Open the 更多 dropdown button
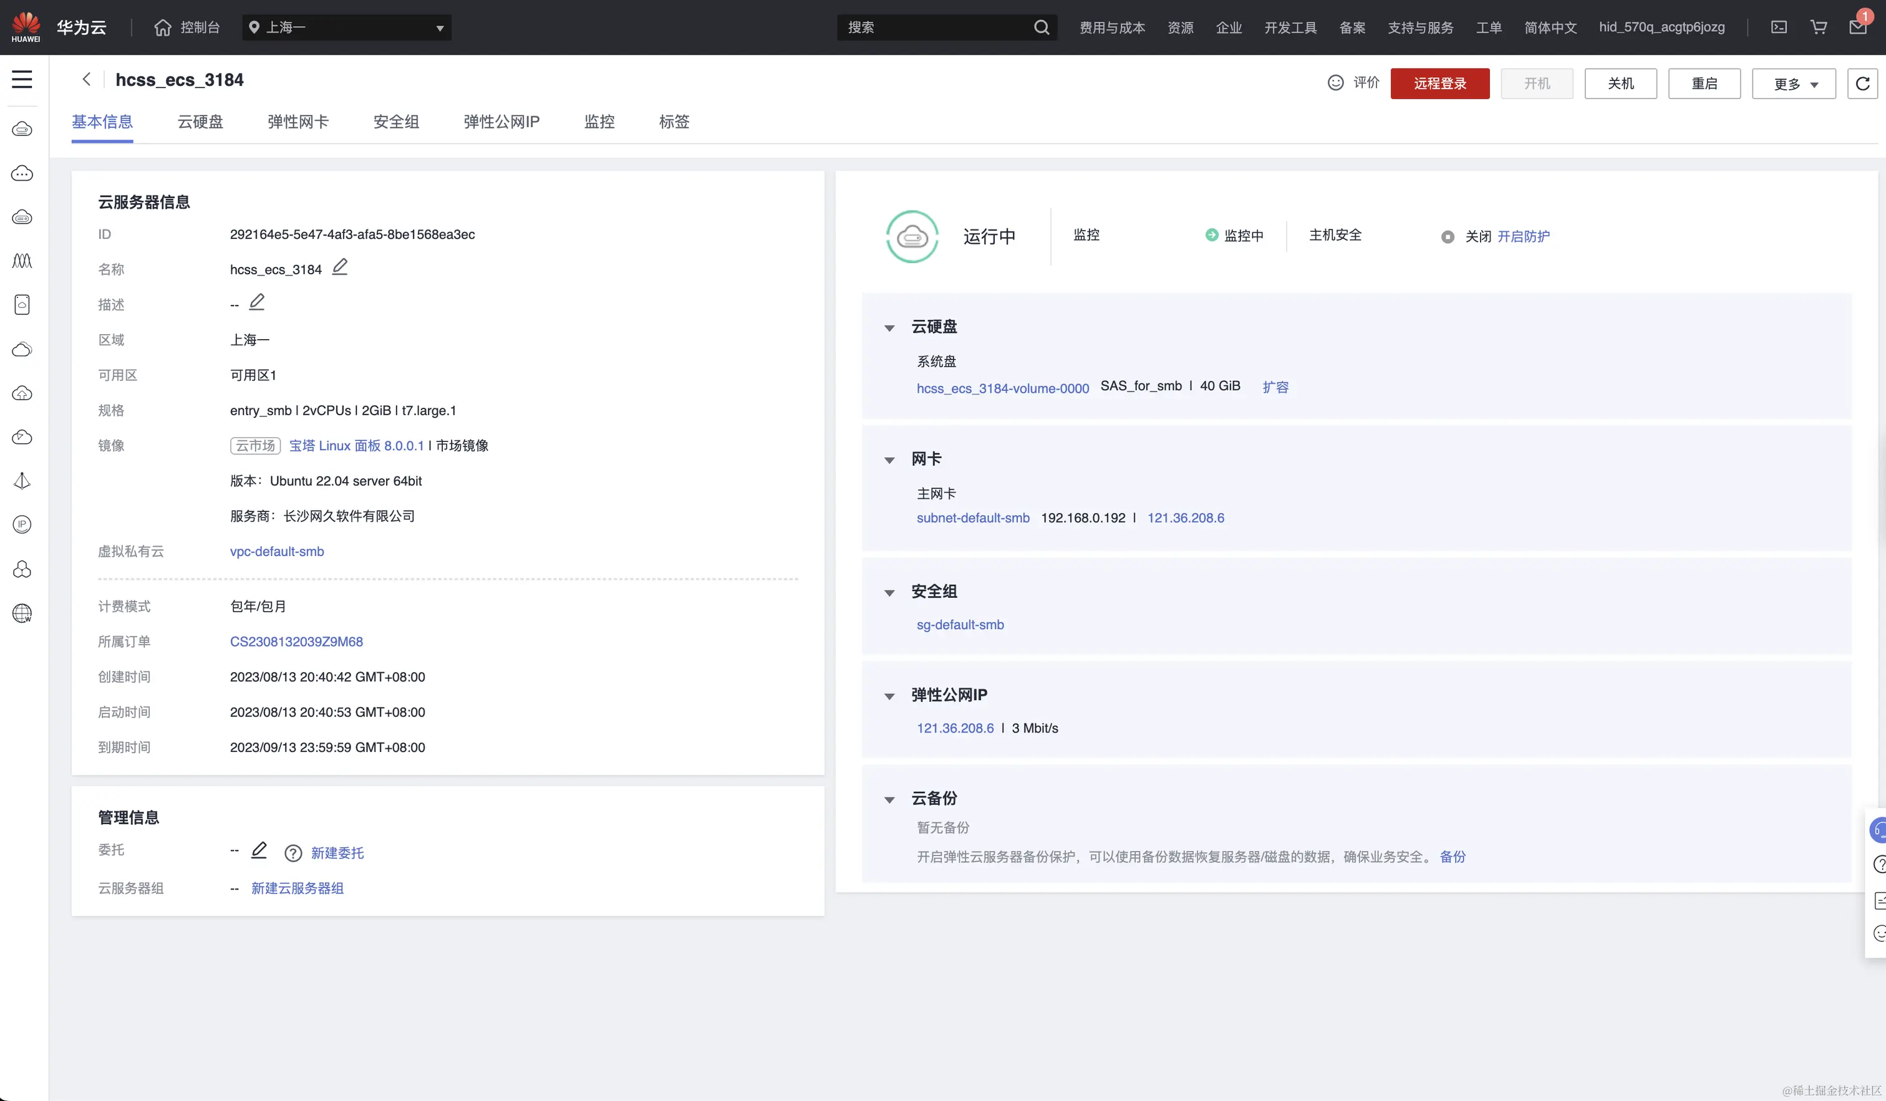Screen dimensions: 1886x1101 [x=1793, y=84]
